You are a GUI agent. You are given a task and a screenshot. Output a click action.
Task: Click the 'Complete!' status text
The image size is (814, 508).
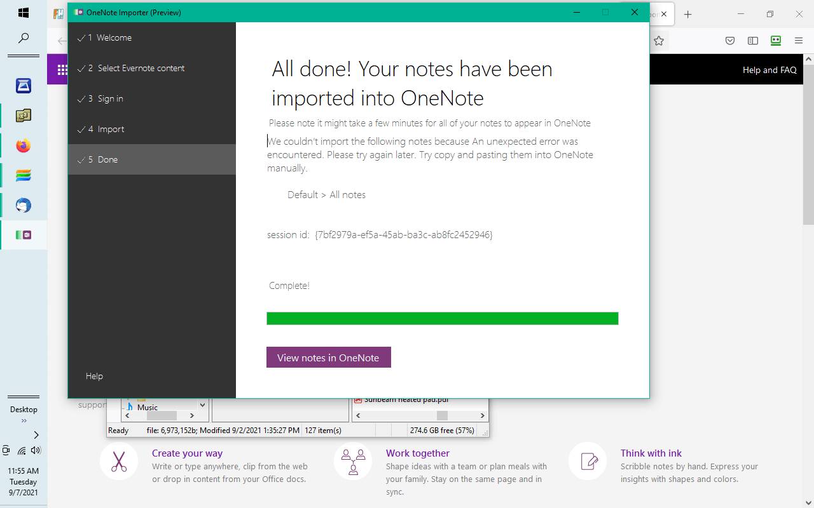click(x=289, y=286)
